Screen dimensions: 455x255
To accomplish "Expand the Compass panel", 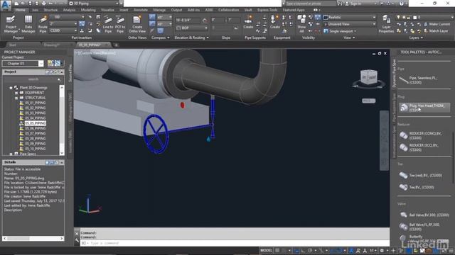I will pos(160,38).
